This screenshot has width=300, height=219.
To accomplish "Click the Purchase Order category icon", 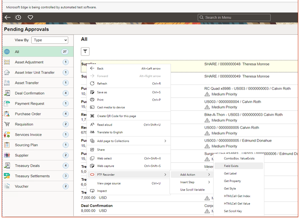I will pos(7,114).
